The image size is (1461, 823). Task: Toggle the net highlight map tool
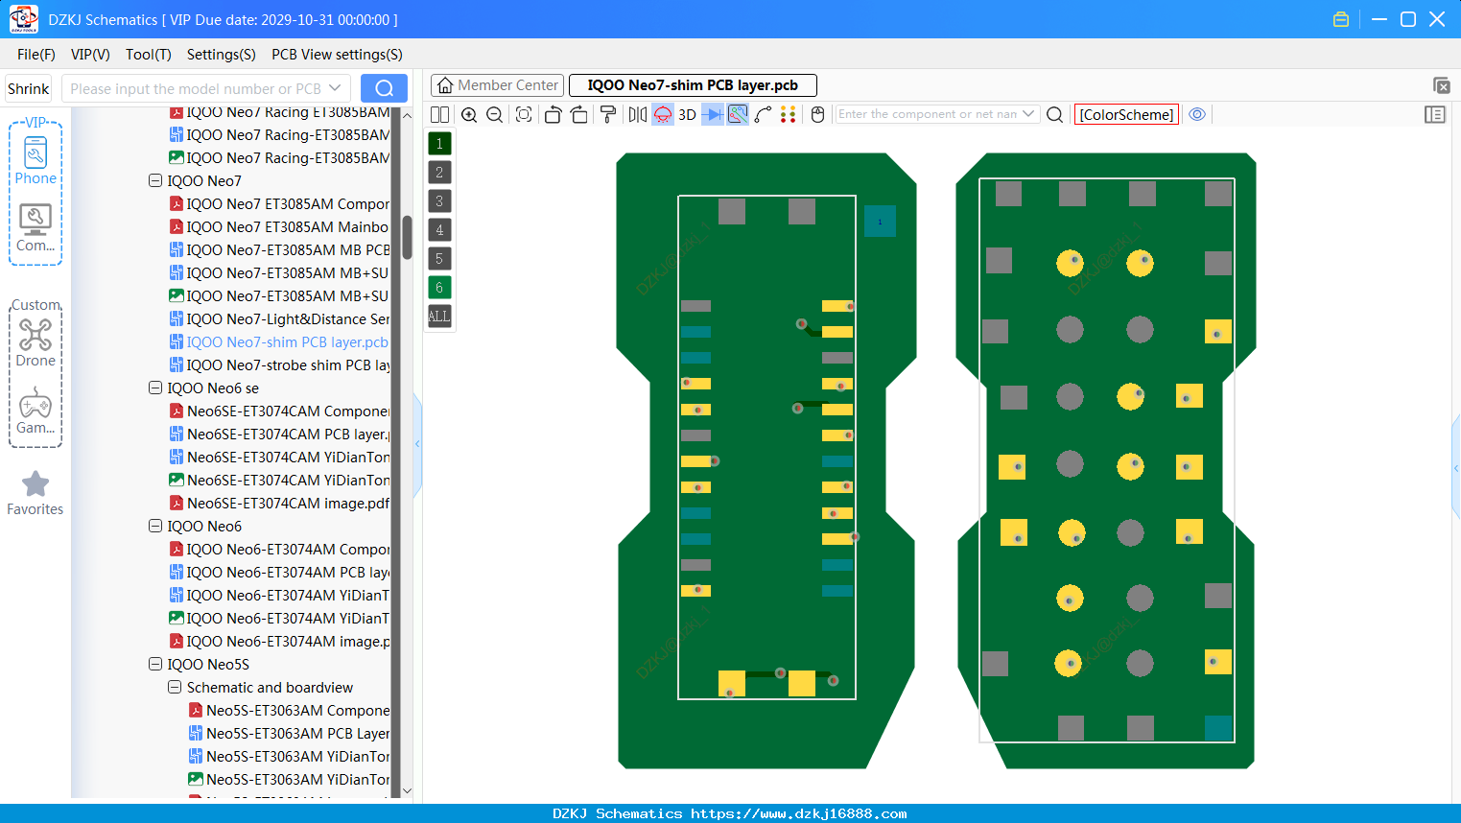coord(738,115)
